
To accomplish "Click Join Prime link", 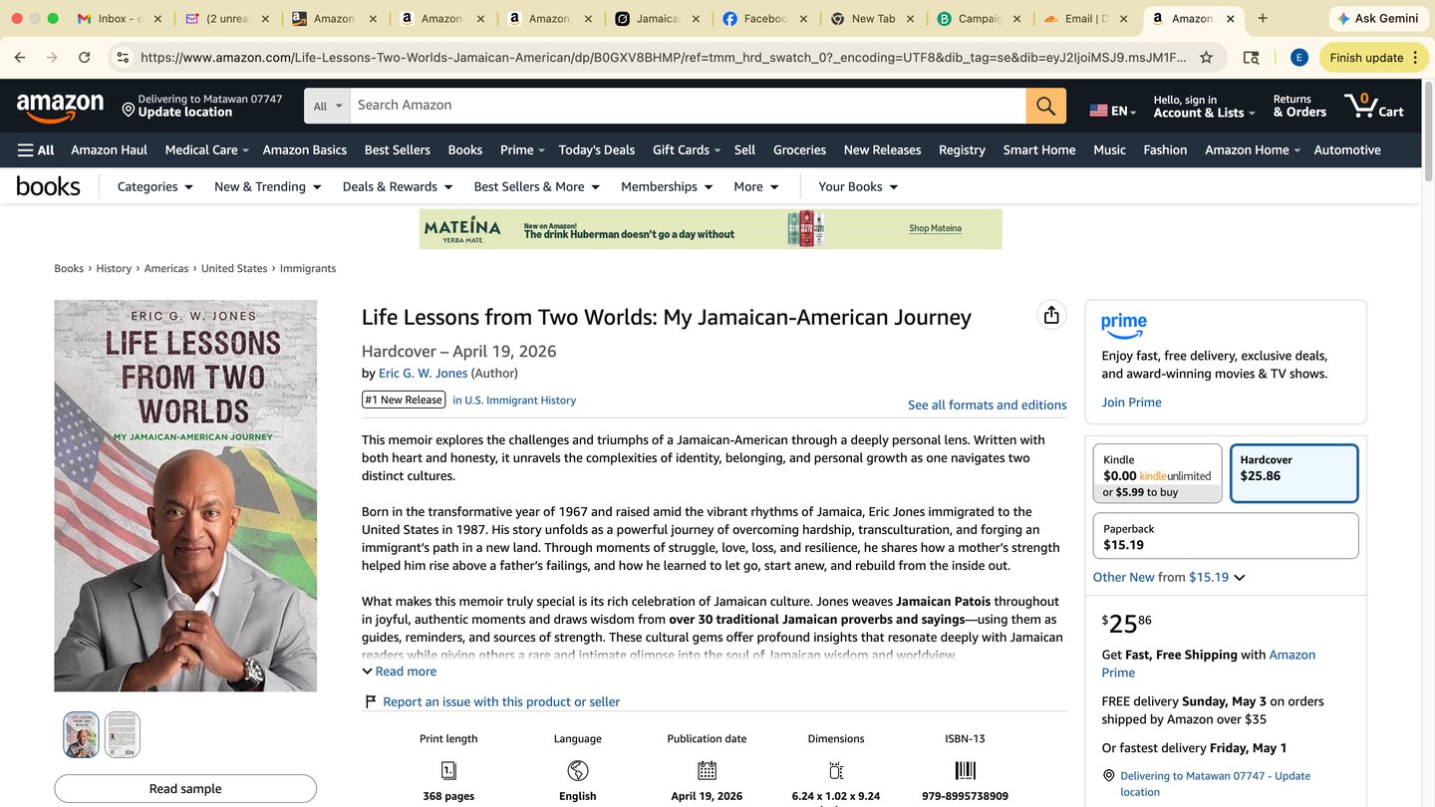I will click(x=1131, y=402).
